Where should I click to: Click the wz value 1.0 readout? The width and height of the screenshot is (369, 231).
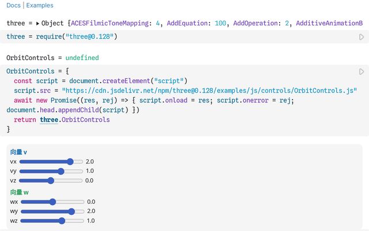click(x=90, y=221)
